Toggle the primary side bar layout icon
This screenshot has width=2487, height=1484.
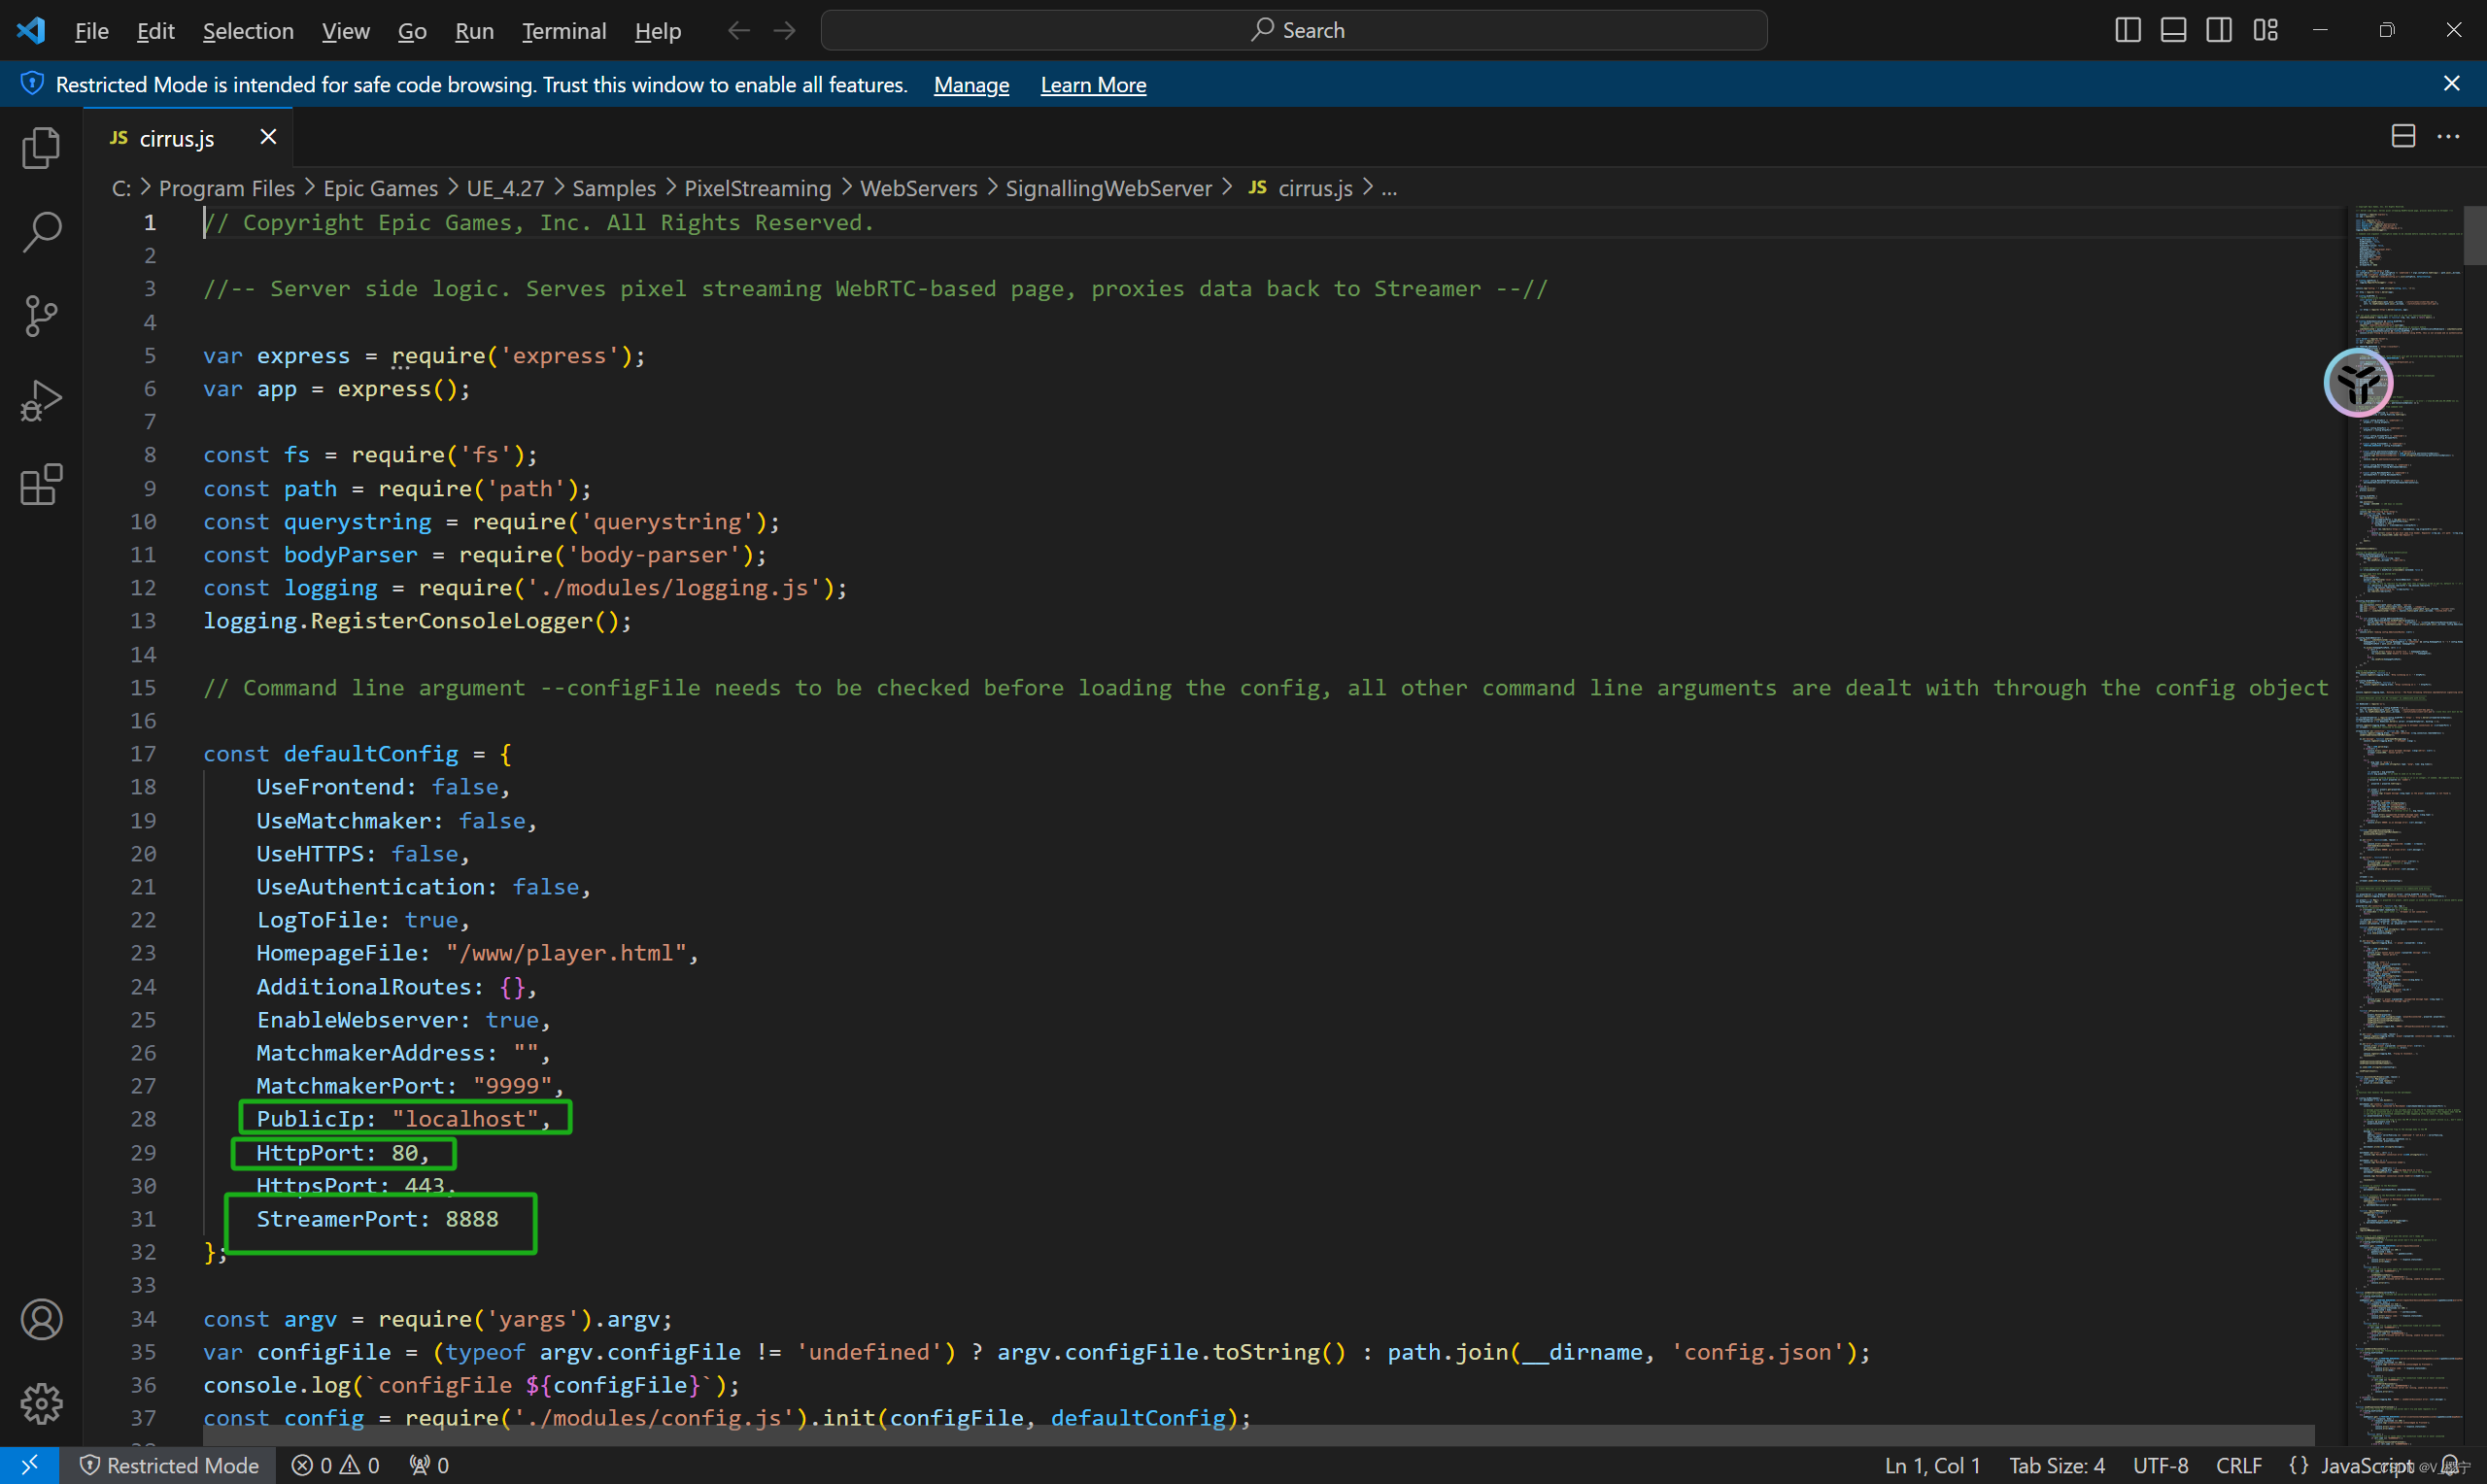pyautogui.click(x=2128, y=30)
